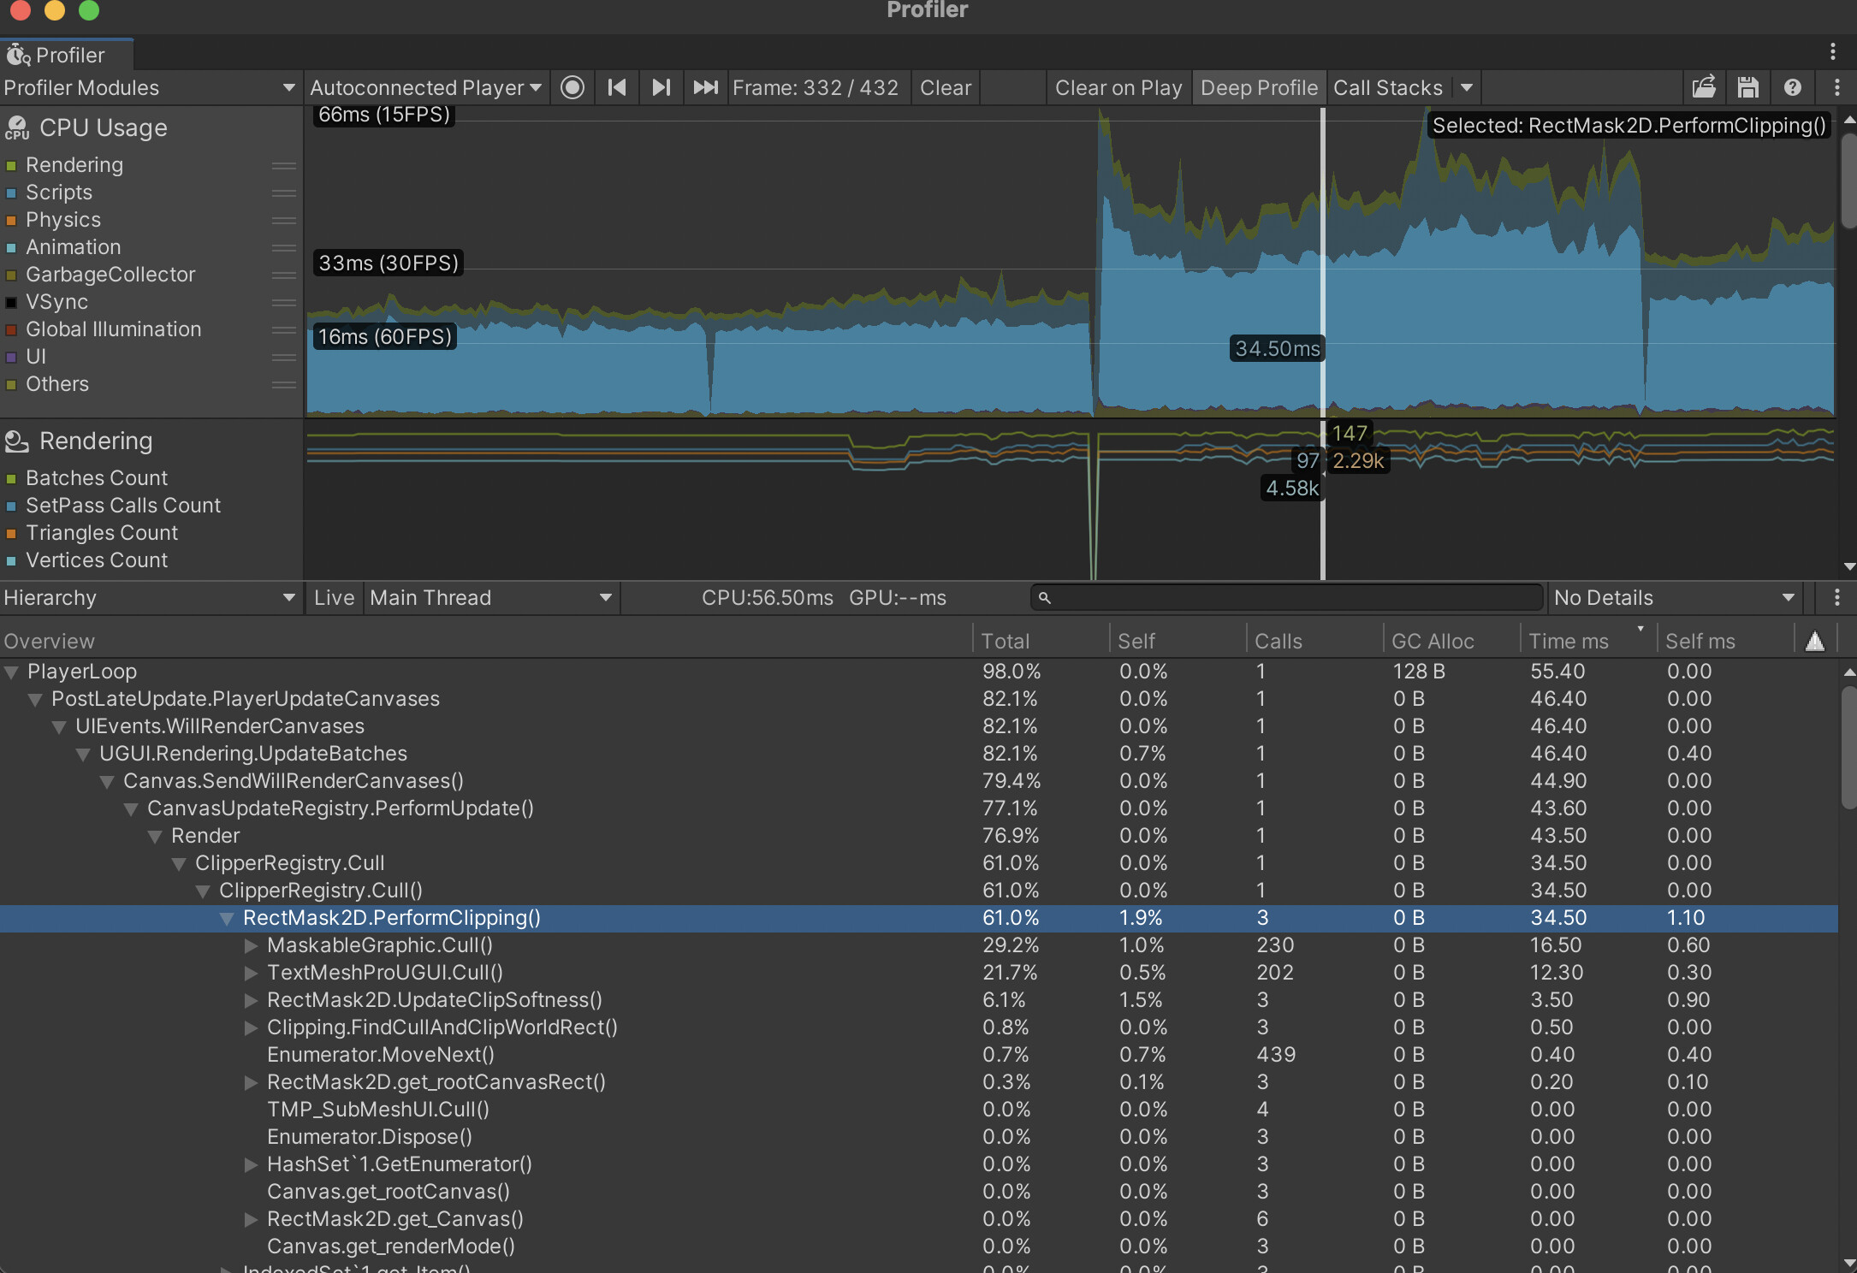Toggle Deep Profile mode
Screen dimensions: 1857x1273
pos(1258,88)
